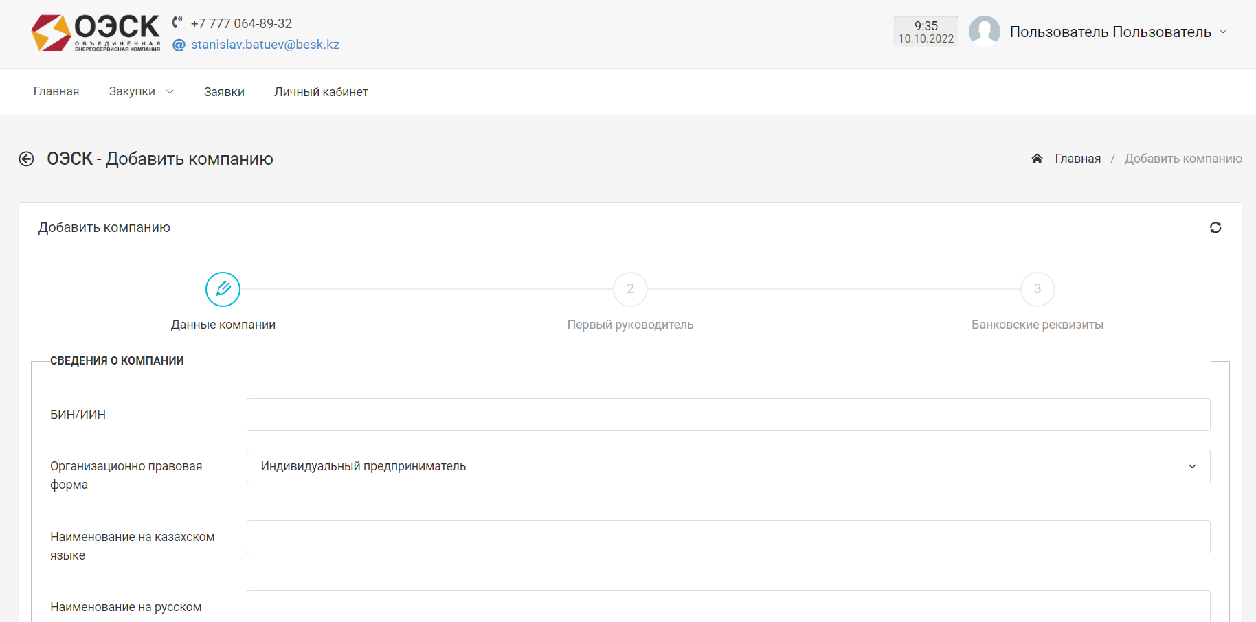The image size is (1256, 622).
Task: Click the stanislav.batuev@besk.kz email link
Action: click(x=265, y=45)
